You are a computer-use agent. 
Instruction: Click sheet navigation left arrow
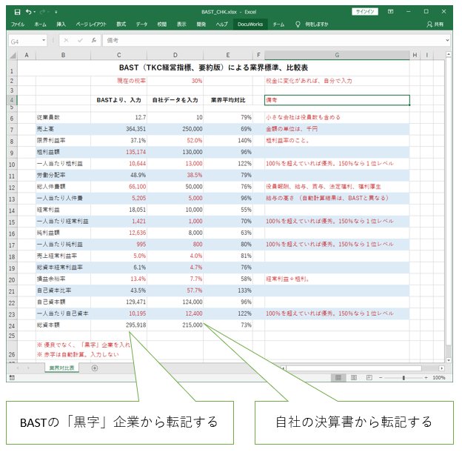18,368
